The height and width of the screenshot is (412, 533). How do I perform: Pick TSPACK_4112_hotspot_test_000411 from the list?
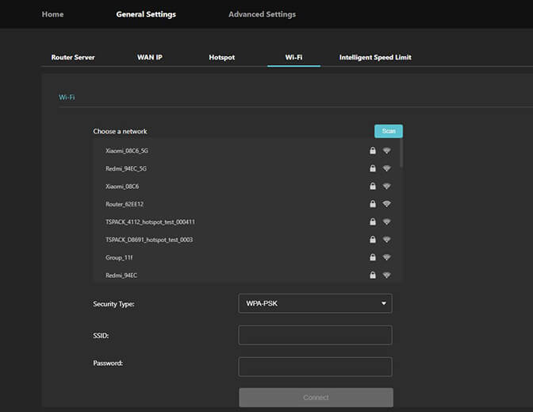tap(150, 221)
